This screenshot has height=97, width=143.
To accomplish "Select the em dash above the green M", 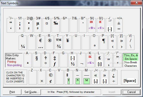I will [87, 75].
